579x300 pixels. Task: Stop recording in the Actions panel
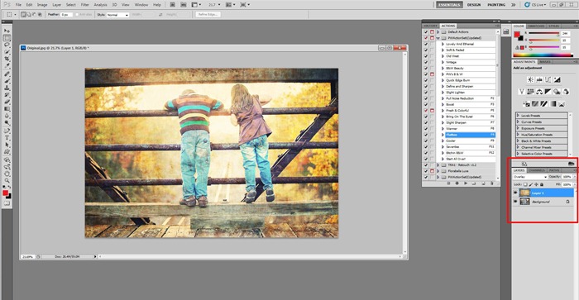(448, 183)
